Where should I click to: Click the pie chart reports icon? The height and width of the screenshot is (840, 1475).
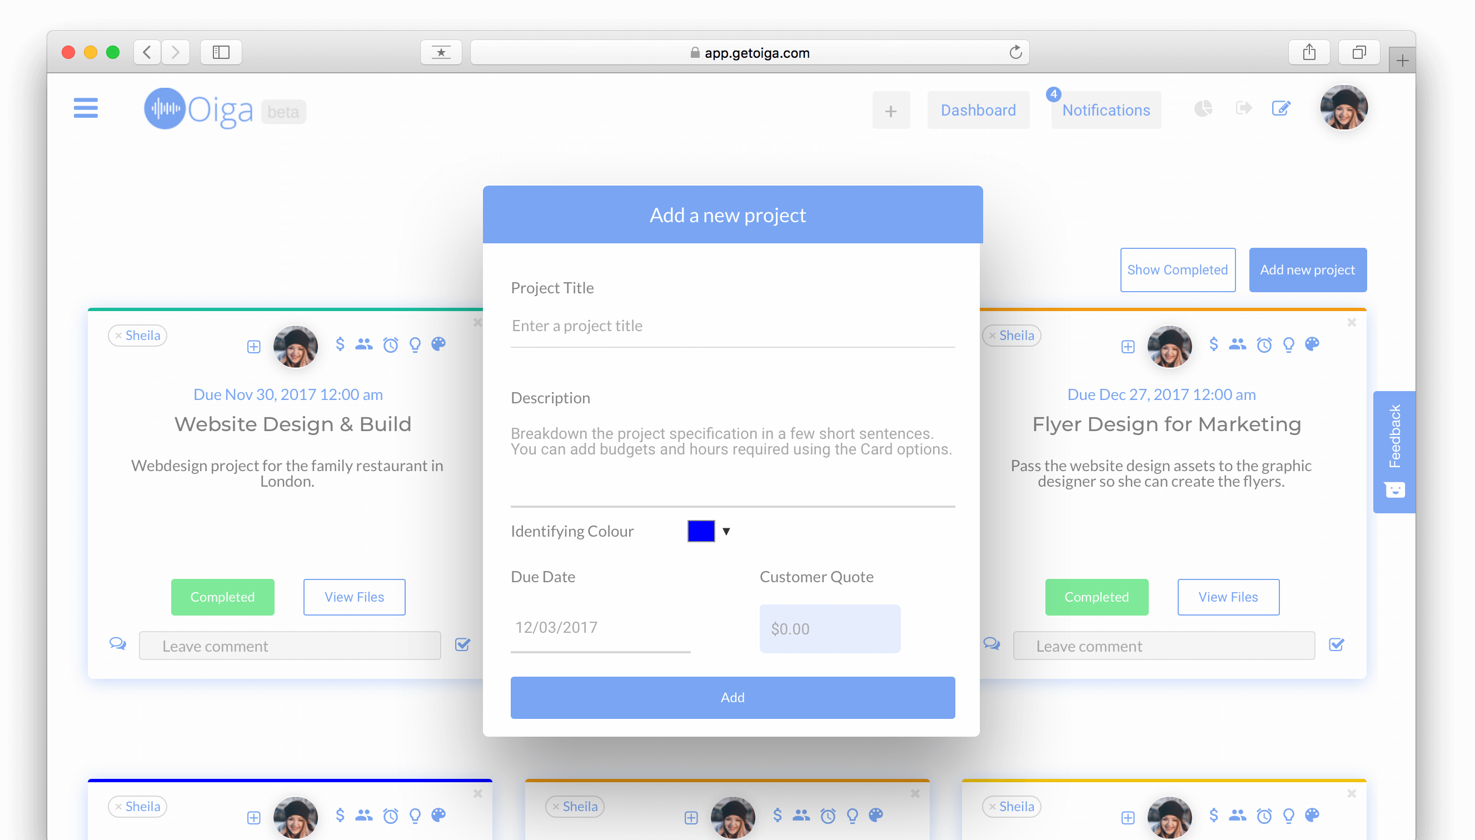1203,108
